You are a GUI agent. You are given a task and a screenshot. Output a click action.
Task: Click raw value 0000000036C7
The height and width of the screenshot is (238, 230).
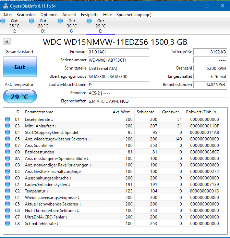(x=205, y=152)
